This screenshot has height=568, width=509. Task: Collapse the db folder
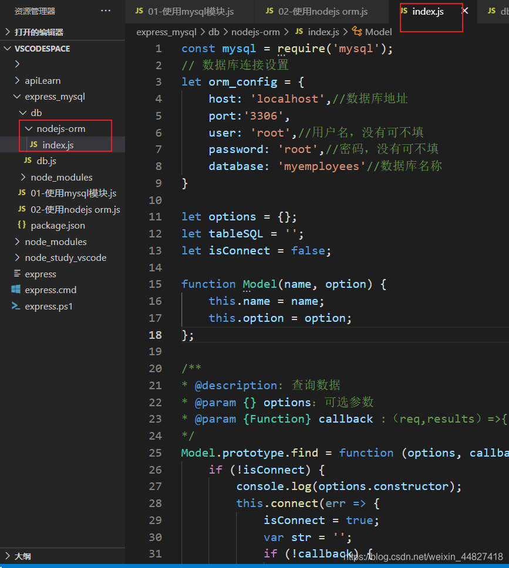point(23,113)
